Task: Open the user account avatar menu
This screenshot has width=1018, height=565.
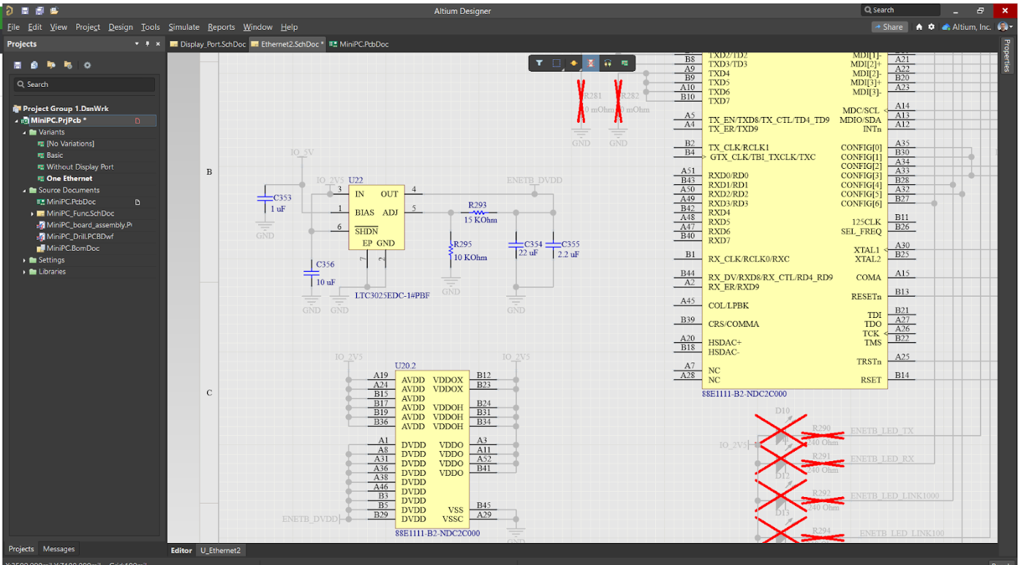Action: click(1004, 27)
